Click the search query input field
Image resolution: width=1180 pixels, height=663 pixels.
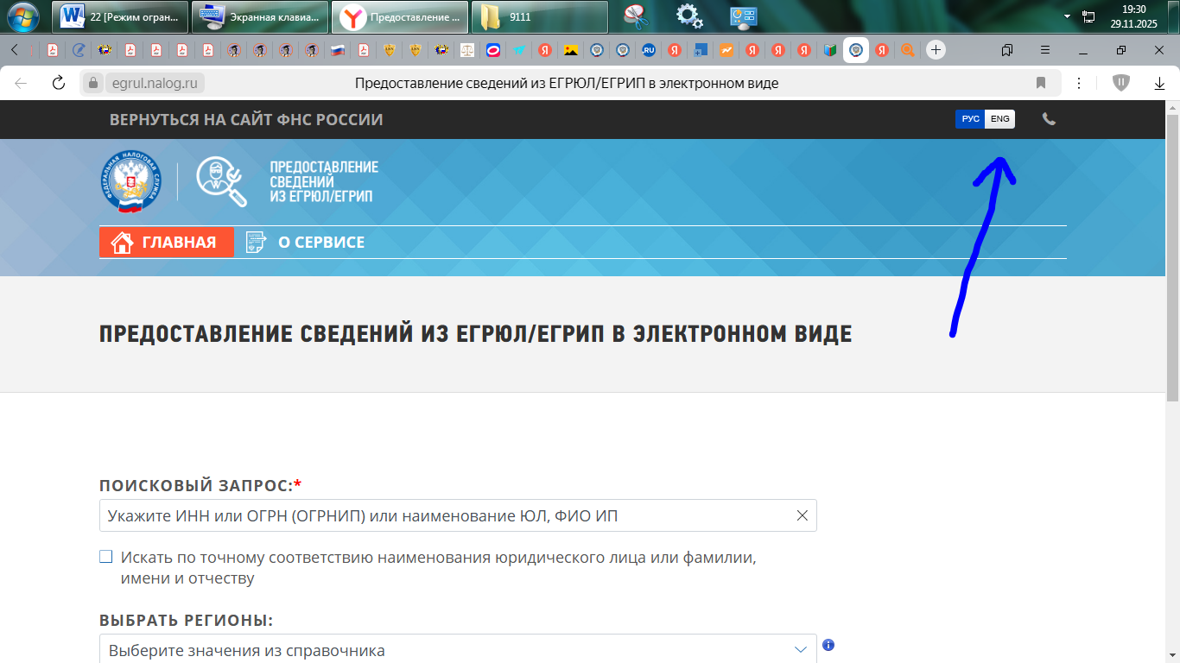tap(432, 515)
